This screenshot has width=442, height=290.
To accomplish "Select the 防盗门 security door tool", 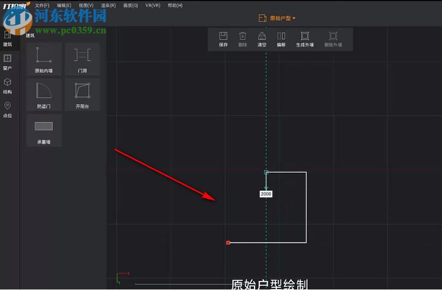I will 43,95.
